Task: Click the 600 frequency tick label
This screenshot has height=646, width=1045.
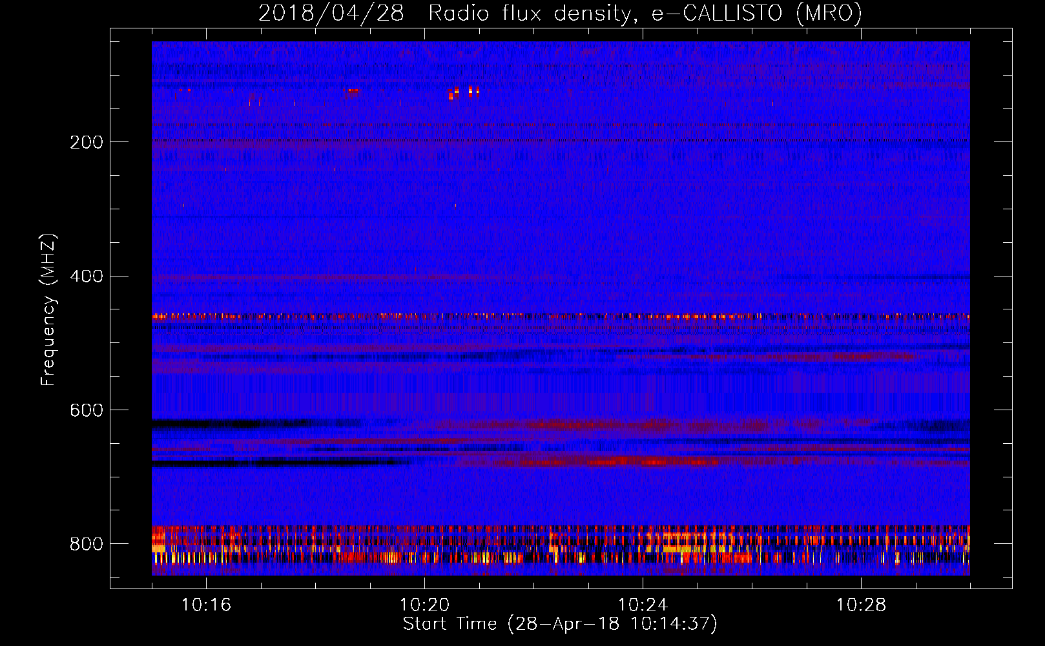Action: [x=86, y=410]
